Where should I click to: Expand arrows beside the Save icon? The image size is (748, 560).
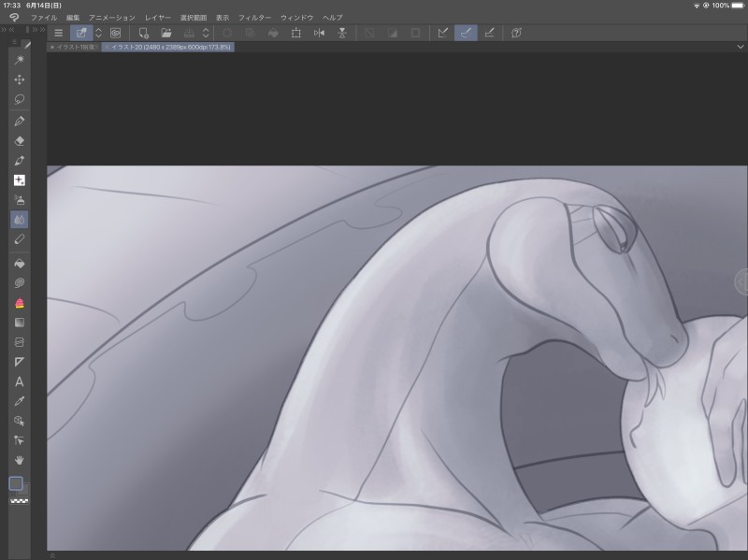click(206, 33)
